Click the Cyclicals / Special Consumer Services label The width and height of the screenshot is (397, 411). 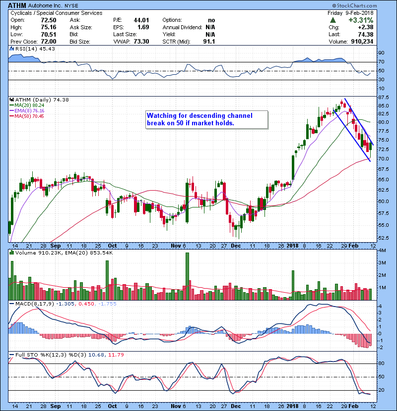click(57, 13)
